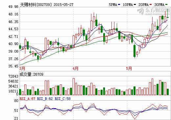
Task: Click the 36421 volume axis label
Action: (x=13, y=86)
